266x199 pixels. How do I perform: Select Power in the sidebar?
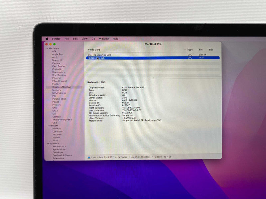coord(56,102)
